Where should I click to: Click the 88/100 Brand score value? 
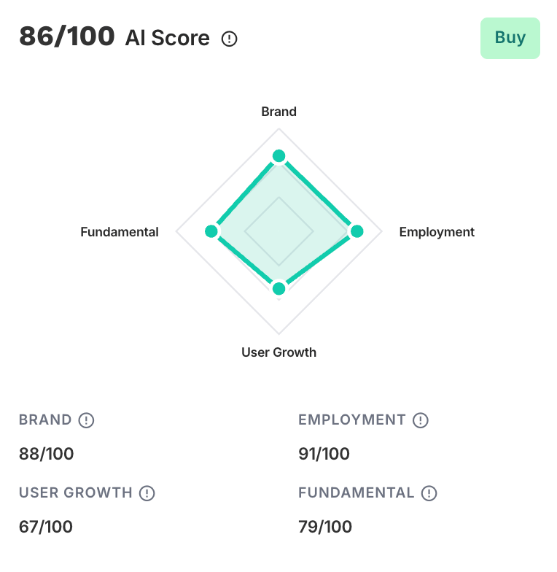click(47, 454)
